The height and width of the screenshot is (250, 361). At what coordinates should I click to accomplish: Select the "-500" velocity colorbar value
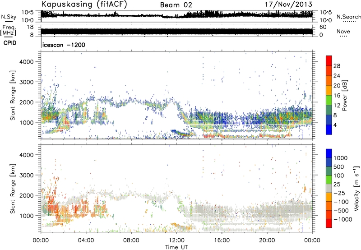click(x=342, y=211)
